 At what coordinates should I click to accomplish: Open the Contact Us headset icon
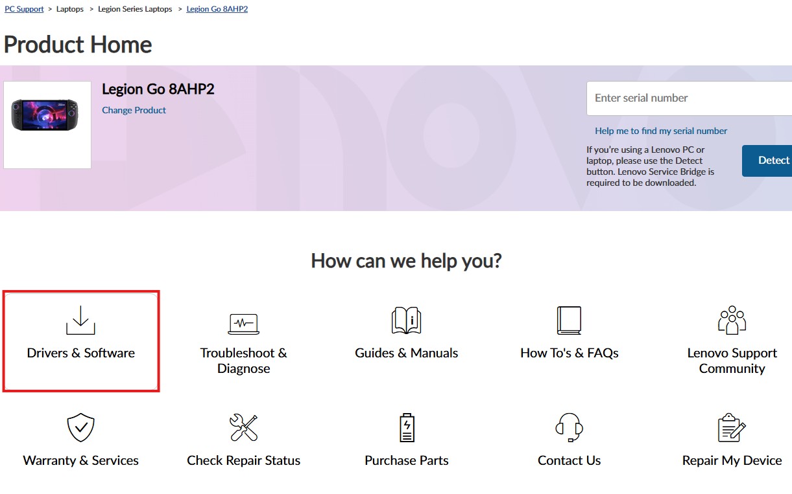pyautogui.click(x=569, y=428)
